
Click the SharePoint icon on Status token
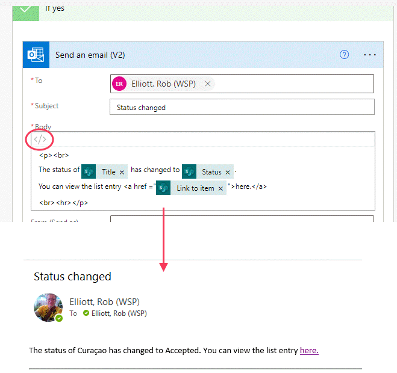point(189,171)
